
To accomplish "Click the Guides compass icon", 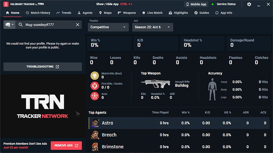I will coord(196,13).
